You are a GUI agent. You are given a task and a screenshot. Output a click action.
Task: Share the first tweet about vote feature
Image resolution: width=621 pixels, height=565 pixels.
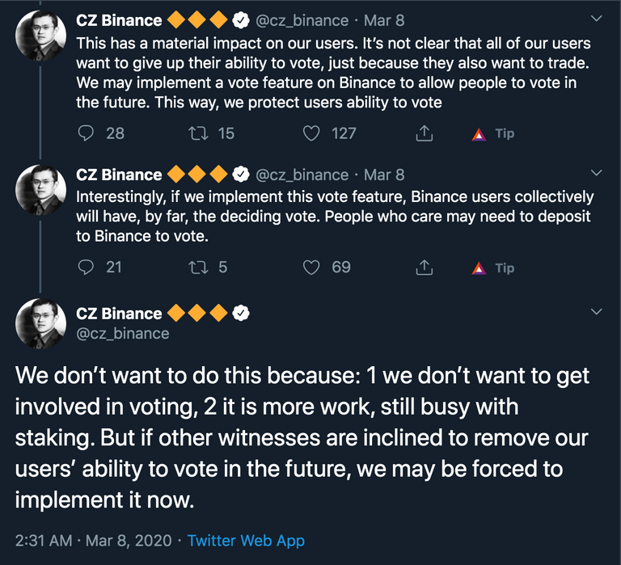(x=424, y=133)
